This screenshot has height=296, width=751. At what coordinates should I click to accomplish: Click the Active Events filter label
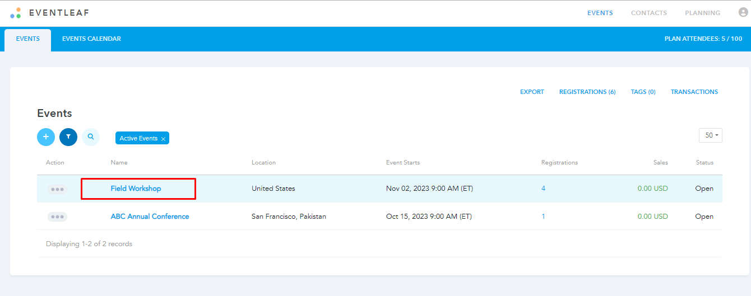click(x=138, y=138)
